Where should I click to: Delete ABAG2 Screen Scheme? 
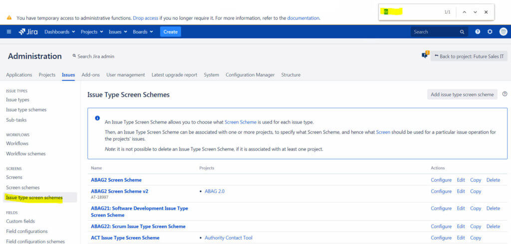tap(493, 180)
